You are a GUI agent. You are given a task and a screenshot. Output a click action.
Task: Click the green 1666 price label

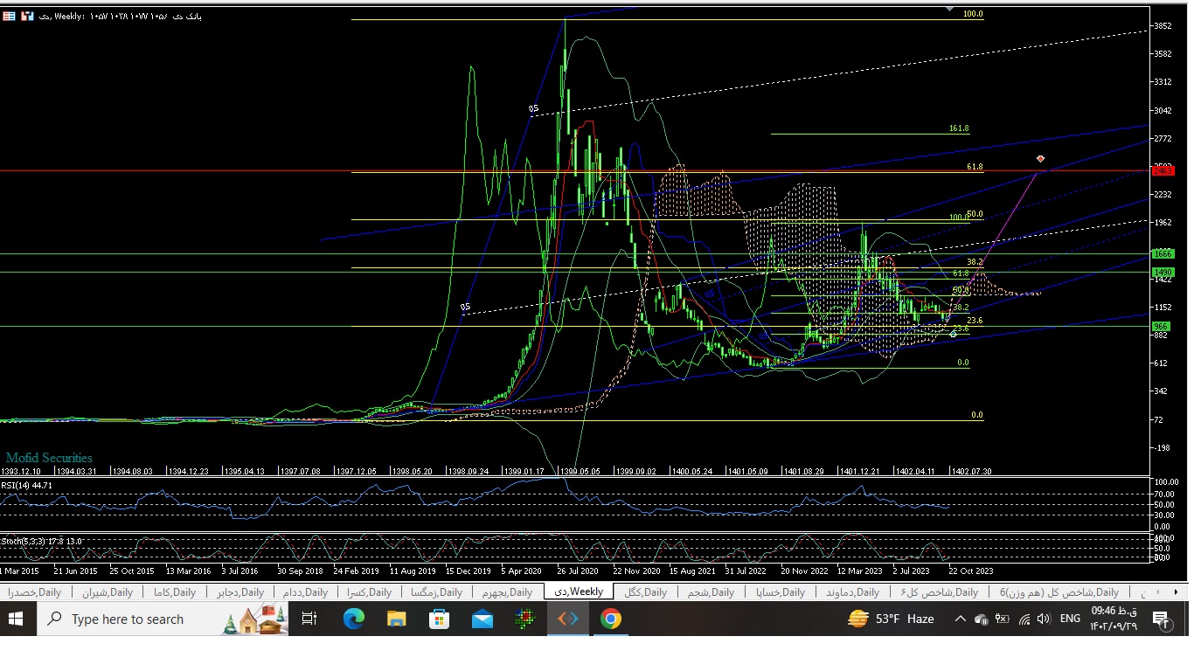1163,253
